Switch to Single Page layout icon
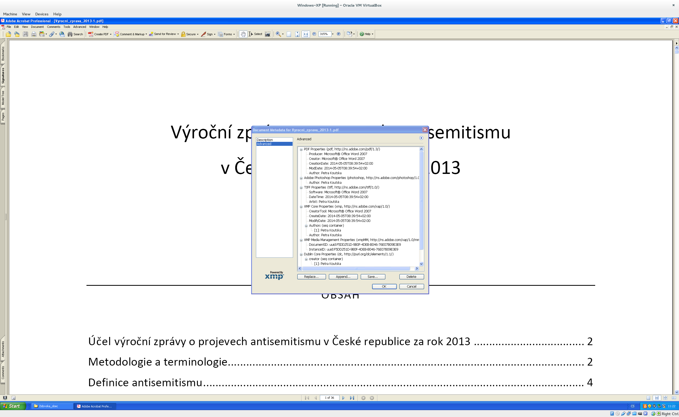This screenshot has height=417, width=679. 648,398
